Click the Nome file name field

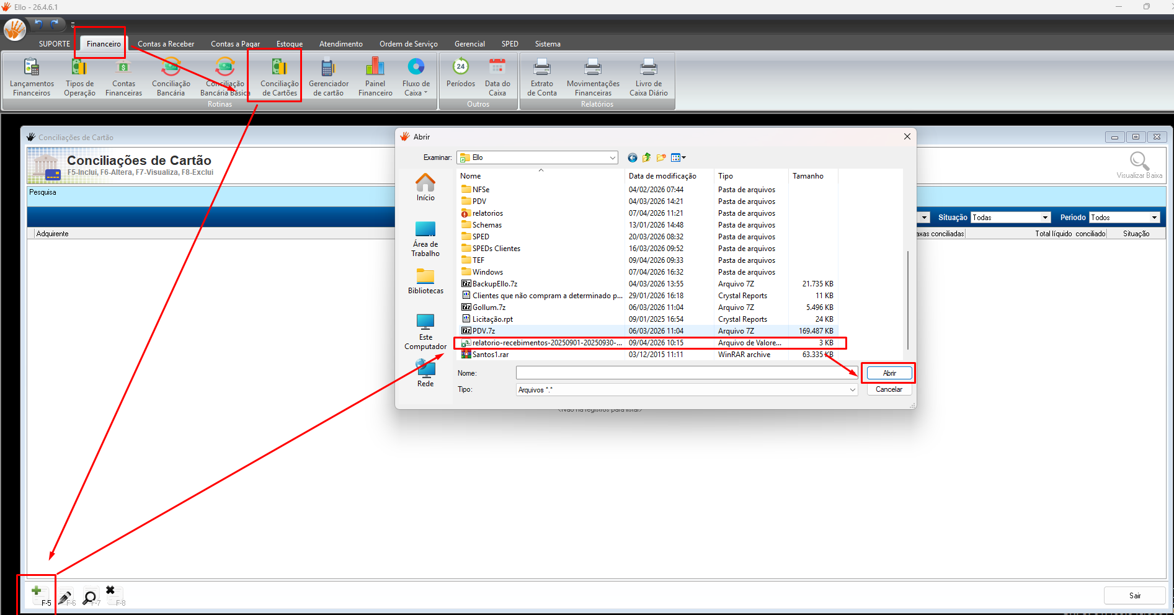click(687, 373)
